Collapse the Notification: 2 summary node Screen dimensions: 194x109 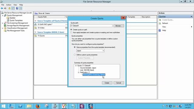pyautogui.click(x=79, y=72)
